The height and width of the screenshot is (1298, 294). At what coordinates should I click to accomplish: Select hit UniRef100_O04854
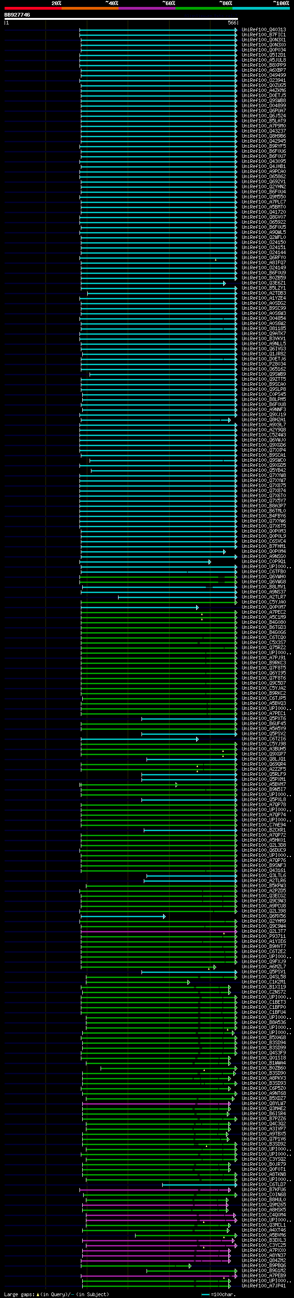[x=264, y=319]
